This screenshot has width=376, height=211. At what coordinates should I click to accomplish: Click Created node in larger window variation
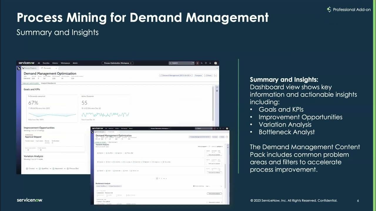coord(31,169)
